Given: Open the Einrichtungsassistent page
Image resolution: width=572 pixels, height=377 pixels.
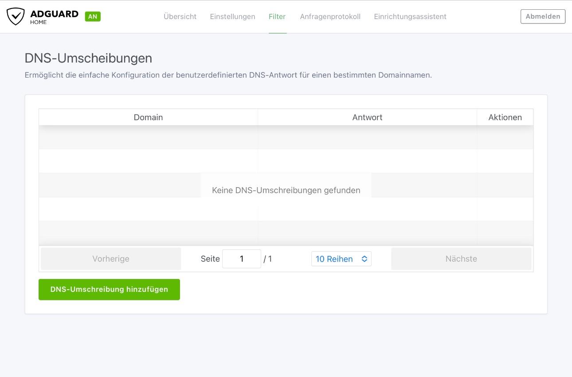Looking at the screenshot, I should tap(410, 16).
